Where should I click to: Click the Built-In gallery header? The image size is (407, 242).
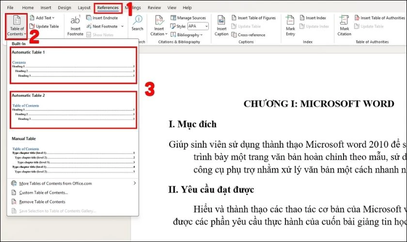[x=19, y=44]
